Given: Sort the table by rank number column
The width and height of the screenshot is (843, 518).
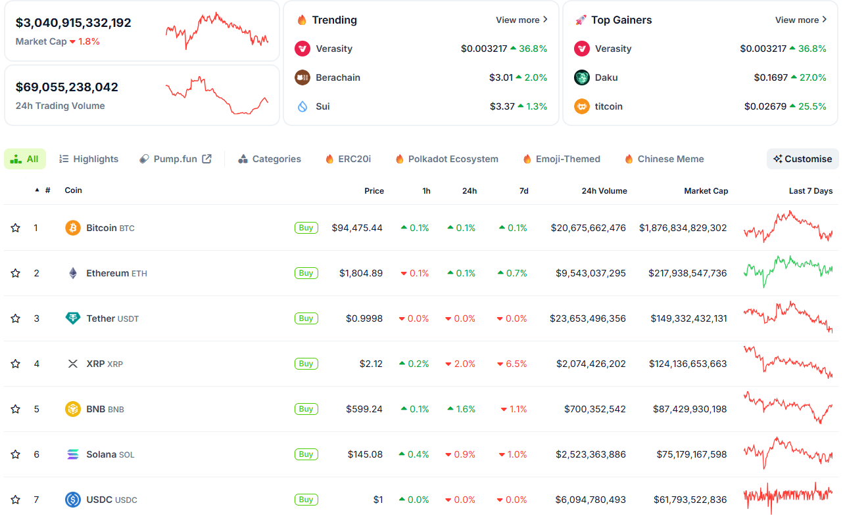Looking at the screenshot, I should pyautogui.click(x=46, y=190).
